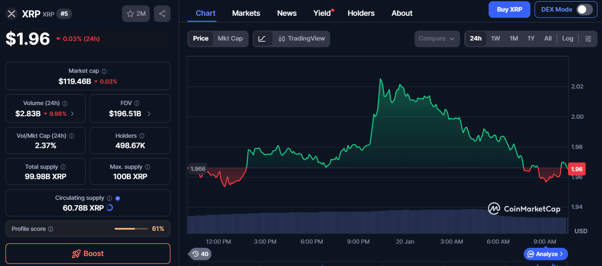Open the Markets tab

click(246, 13)
